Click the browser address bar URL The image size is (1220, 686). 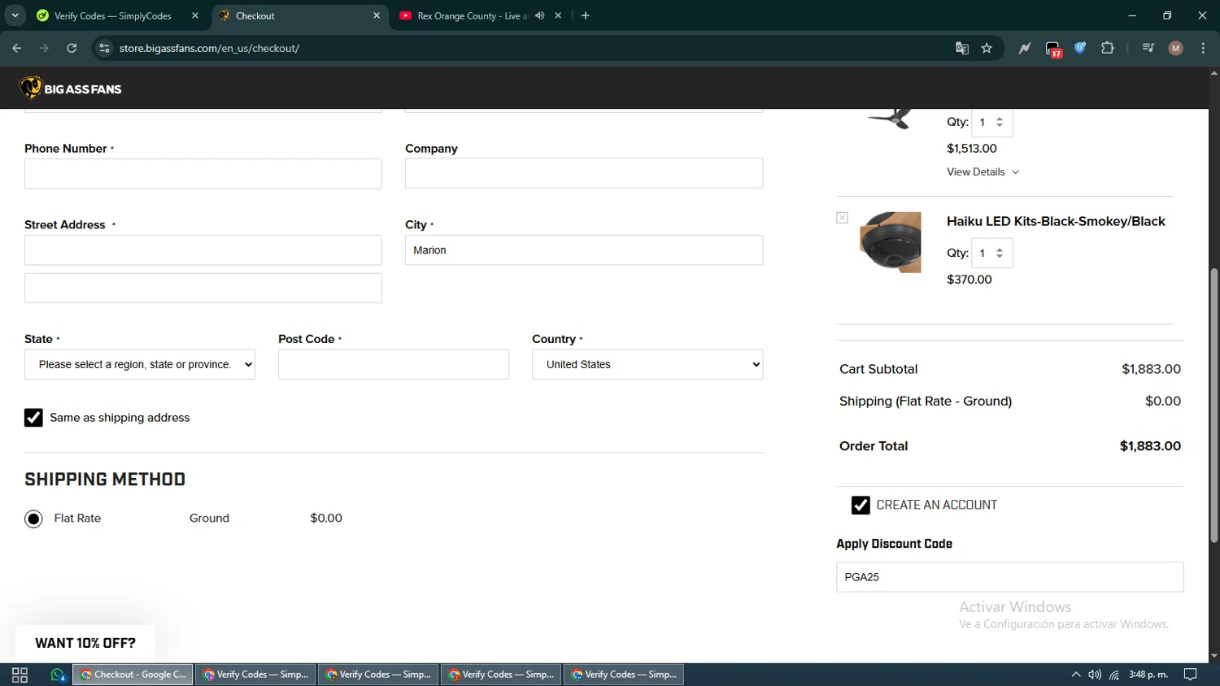click(x=209, y=48)
